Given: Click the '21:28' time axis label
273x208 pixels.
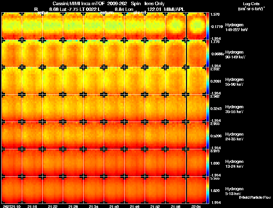Looking at the screenshot, I should coord(73,206).
